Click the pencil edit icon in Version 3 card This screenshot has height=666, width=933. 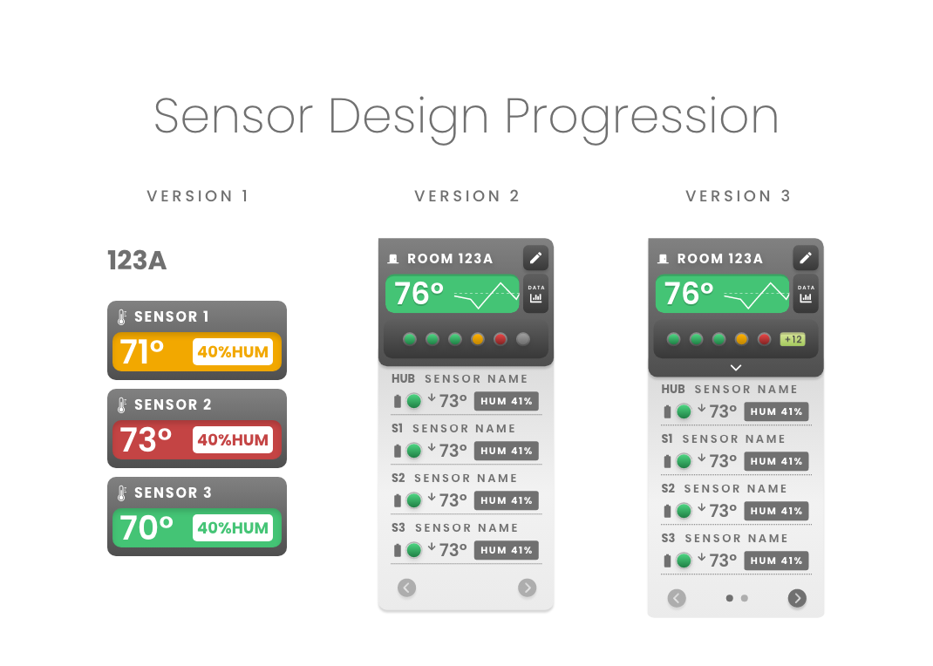(x=806, y=258)
